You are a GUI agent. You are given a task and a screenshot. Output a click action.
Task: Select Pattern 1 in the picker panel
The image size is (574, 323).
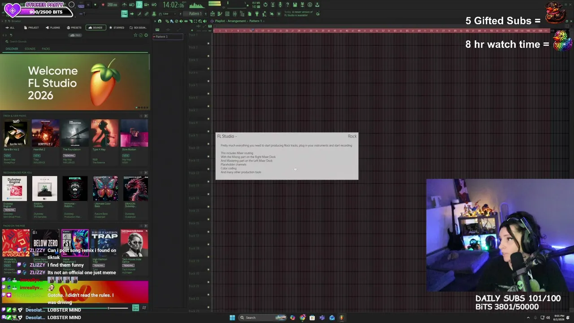click(168, 37)
